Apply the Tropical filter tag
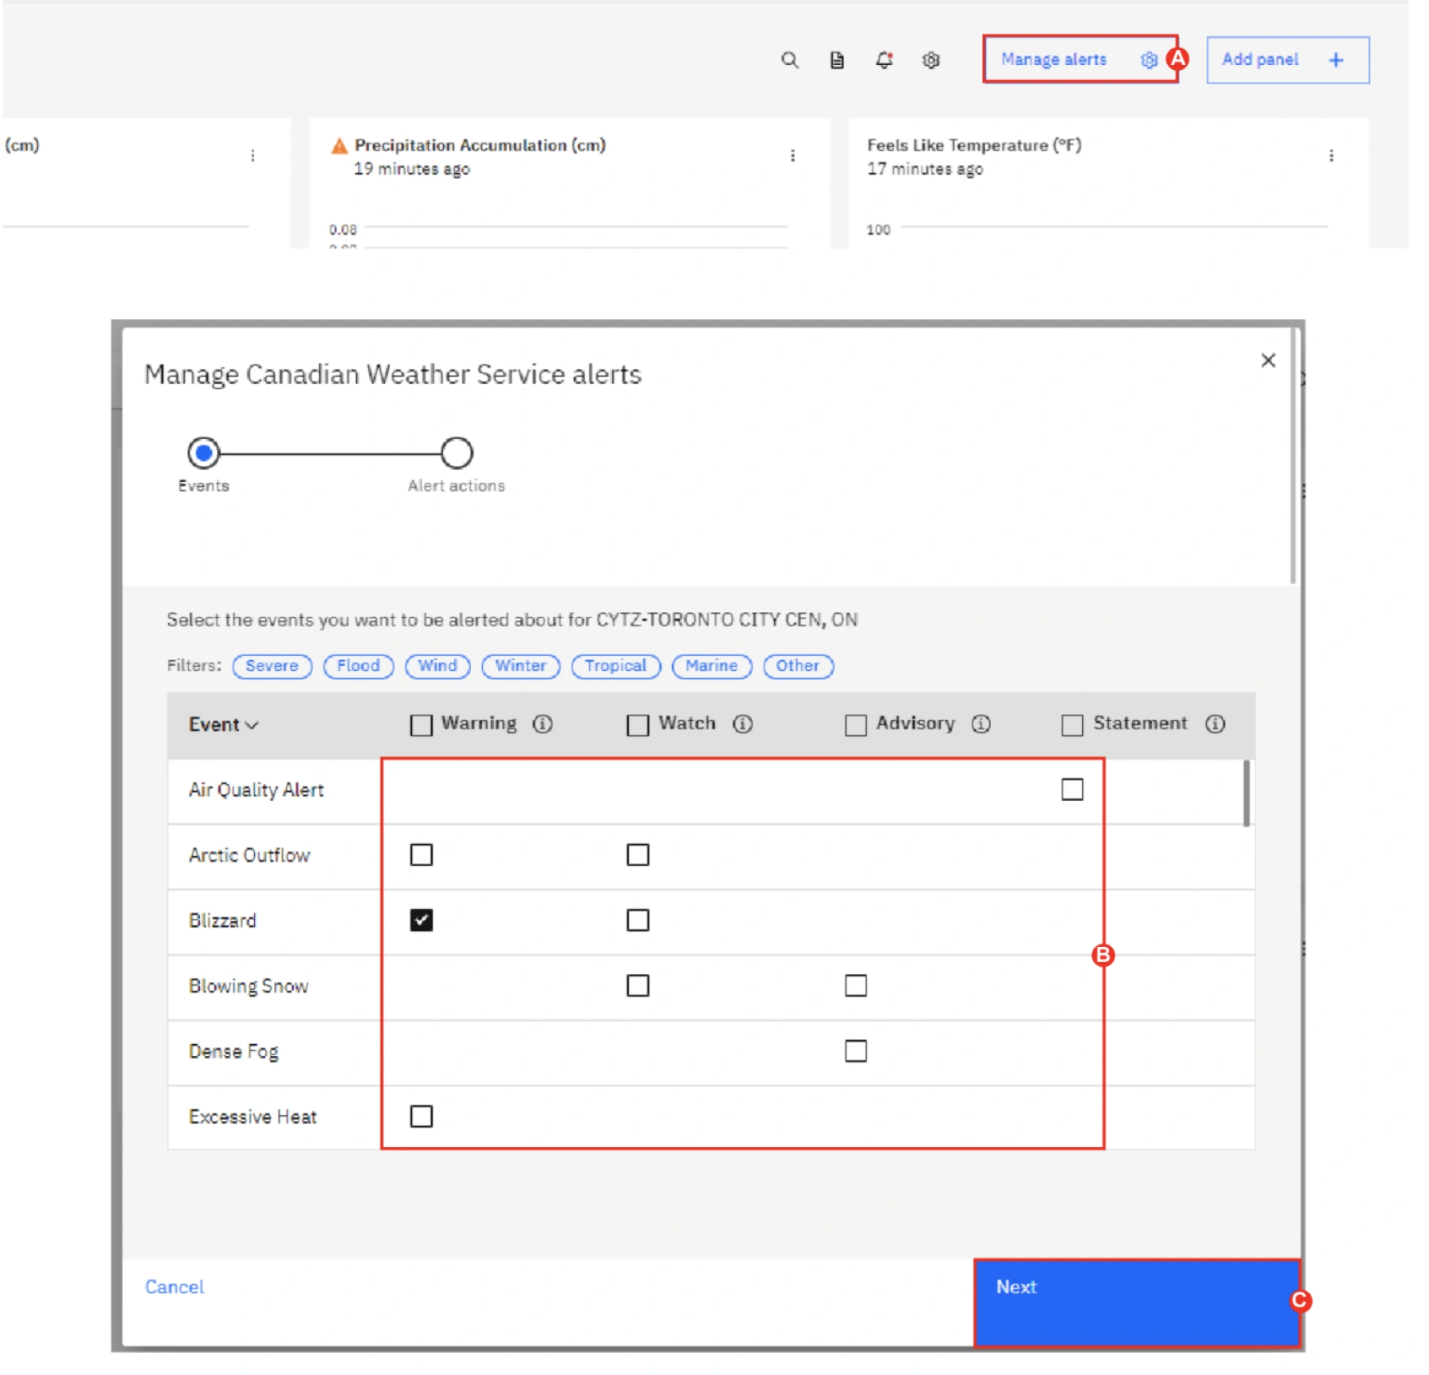Viewport: 1429px width, 1375px height. point(616,666)
